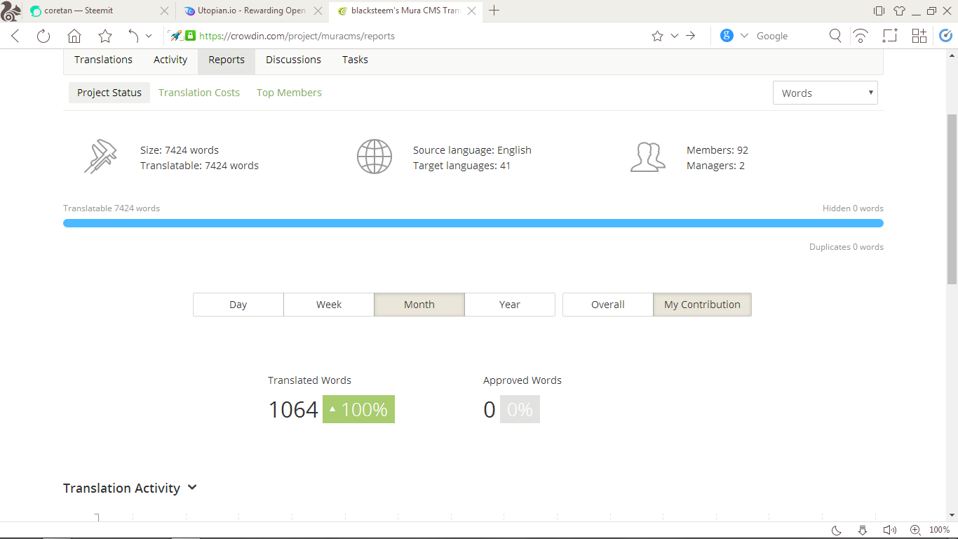Click the green padlock security icon
The height and width of the screenshot is (539, 958).
[x=190, y=36]
